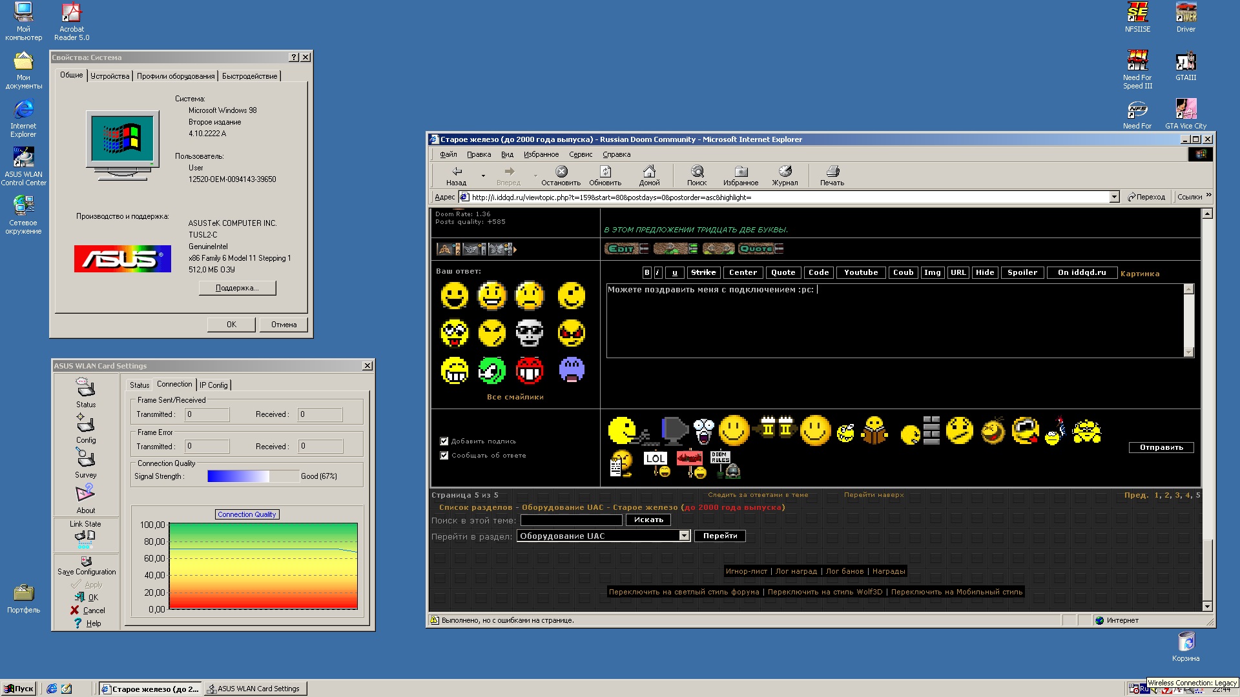The image size is (1240, 697).
Task: Click the Edit post image button
Action: [626, 248]
